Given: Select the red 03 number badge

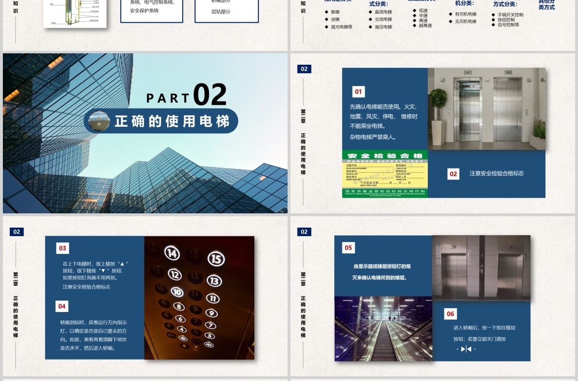Looking at the screenshot, I should coord(62,248).
